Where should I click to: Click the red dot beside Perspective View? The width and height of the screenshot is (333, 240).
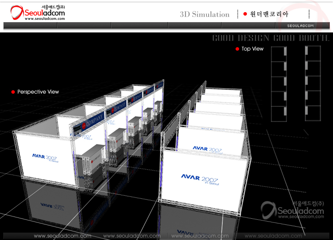13,92
